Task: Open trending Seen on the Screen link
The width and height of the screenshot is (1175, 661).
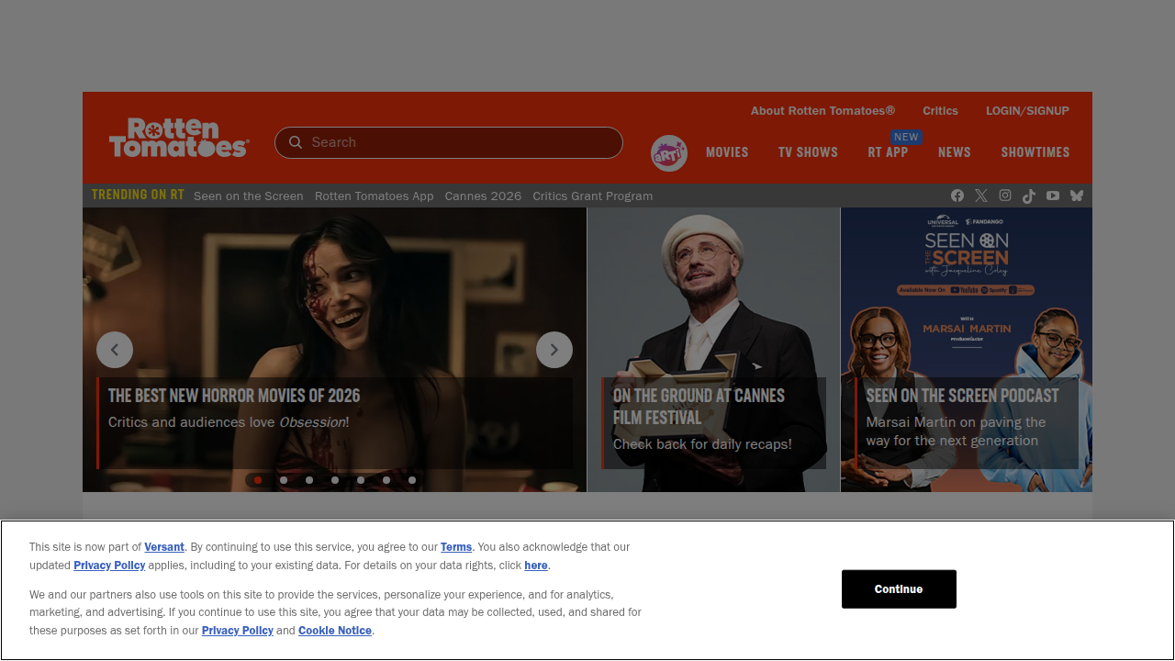Action: [249, 196]
